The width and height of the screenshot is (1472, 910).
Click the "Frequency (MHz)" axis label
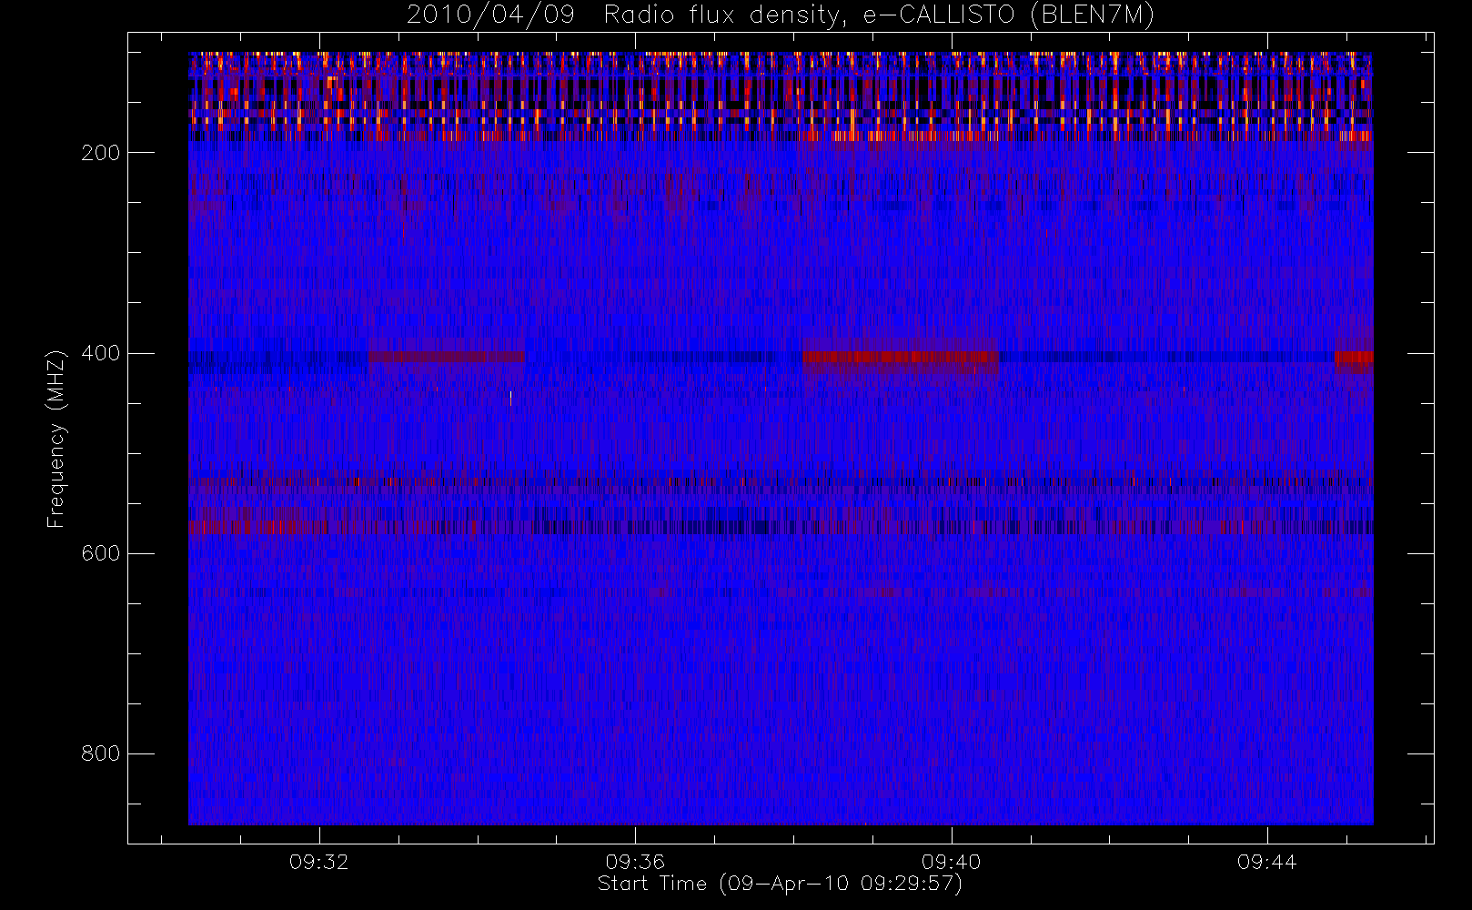coord(56,439)
